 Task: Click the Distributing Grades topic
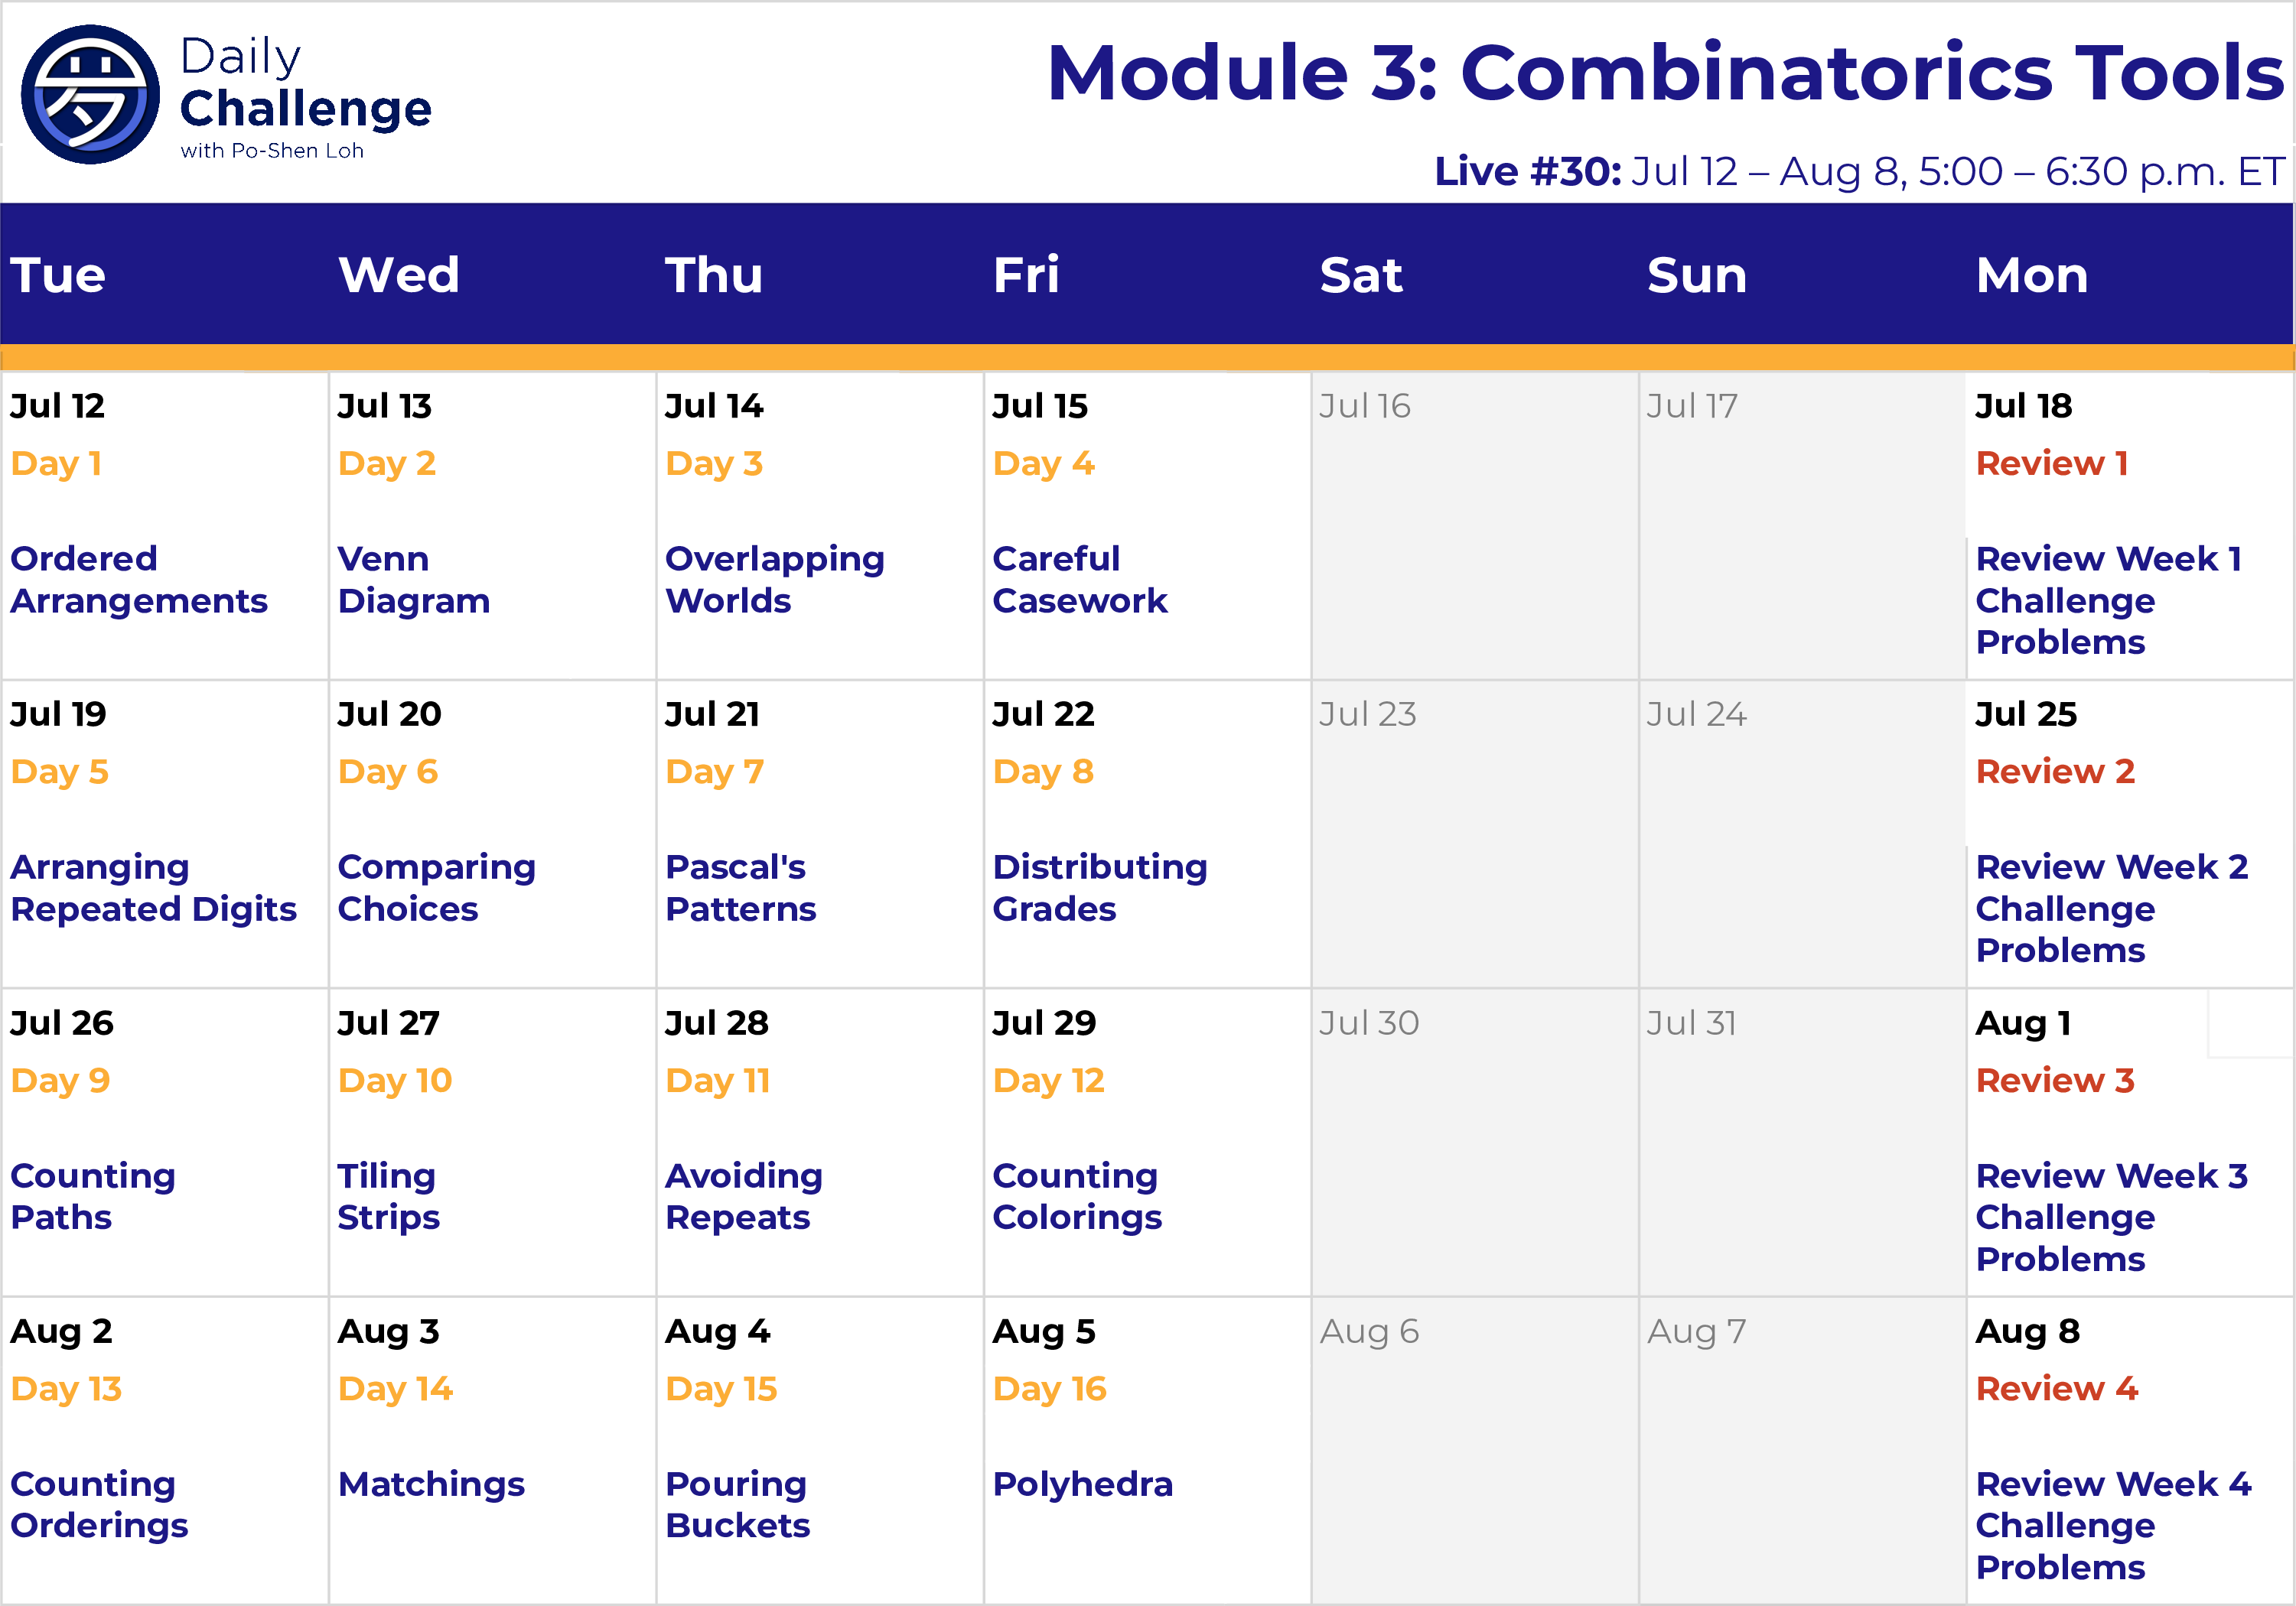(1099, 887)
